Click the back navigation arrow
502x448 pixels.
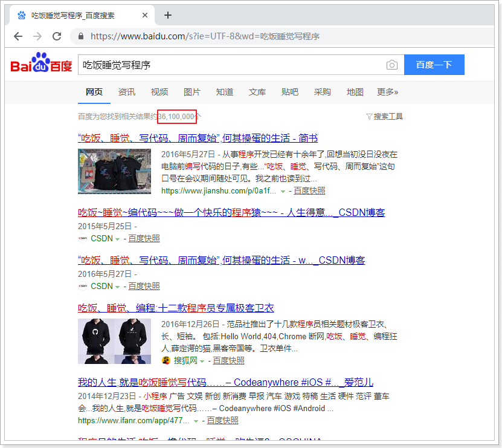point(18,36)
